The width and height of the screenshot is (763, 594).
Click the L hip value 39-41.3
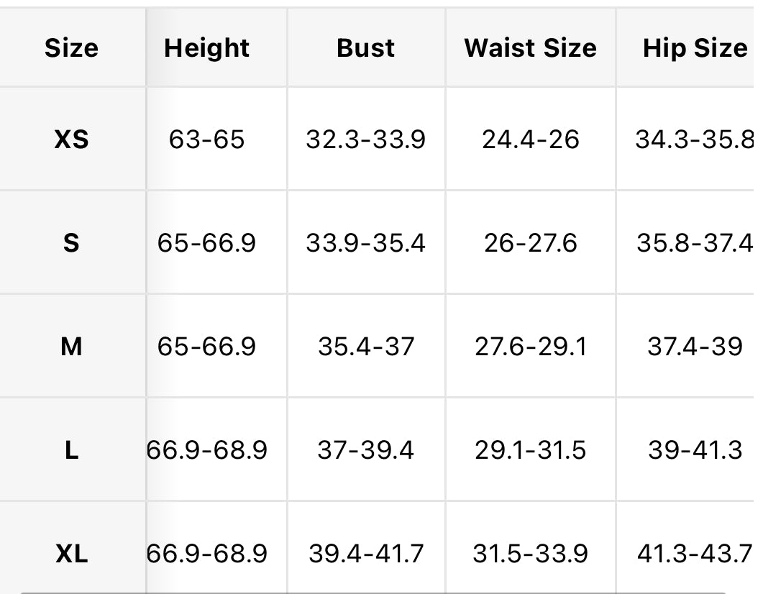(695, 450)
